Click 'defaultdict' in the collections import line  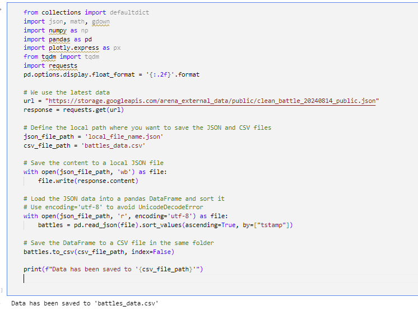coord(129,12)
